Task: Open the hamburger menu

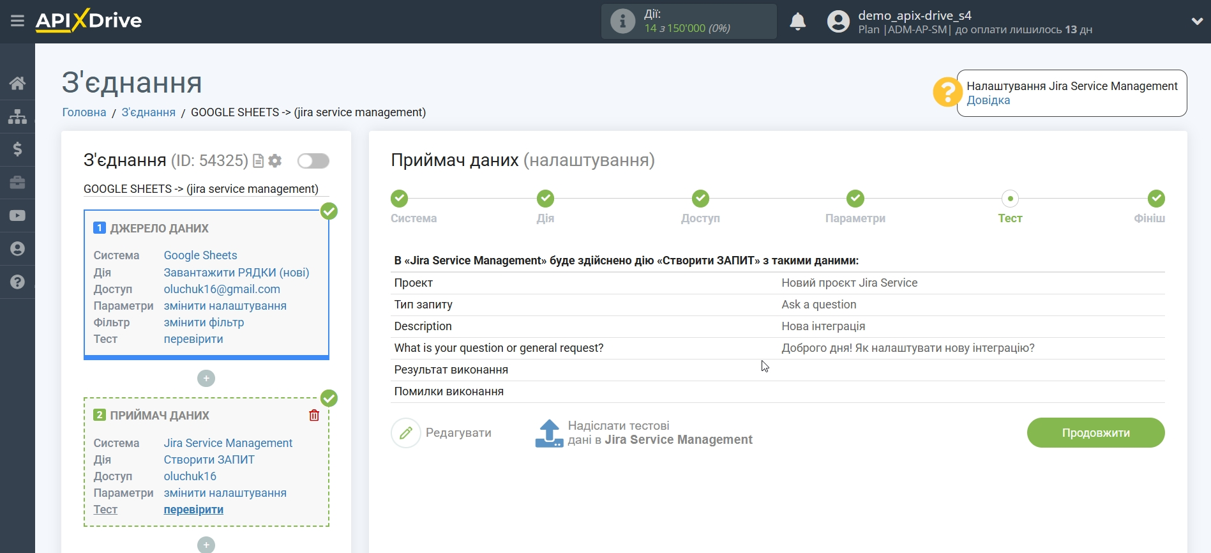Action: click(17, 21)
